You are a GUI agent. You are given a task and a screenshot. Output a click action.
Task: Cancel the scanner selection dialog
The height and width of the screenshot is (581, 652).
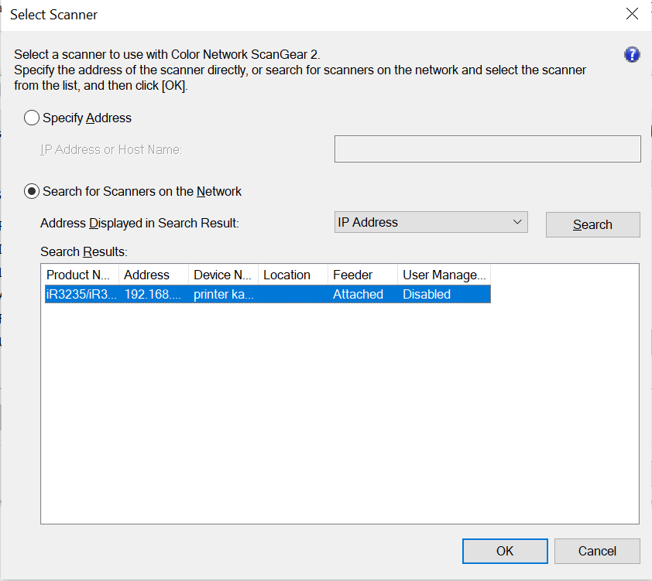coord(597,551)
